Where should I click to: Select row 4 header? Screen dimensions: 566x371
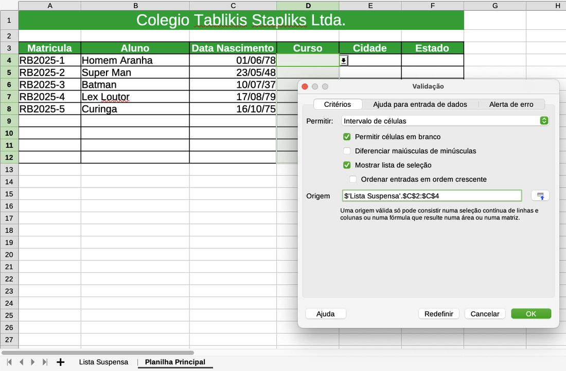click(9, 60)
